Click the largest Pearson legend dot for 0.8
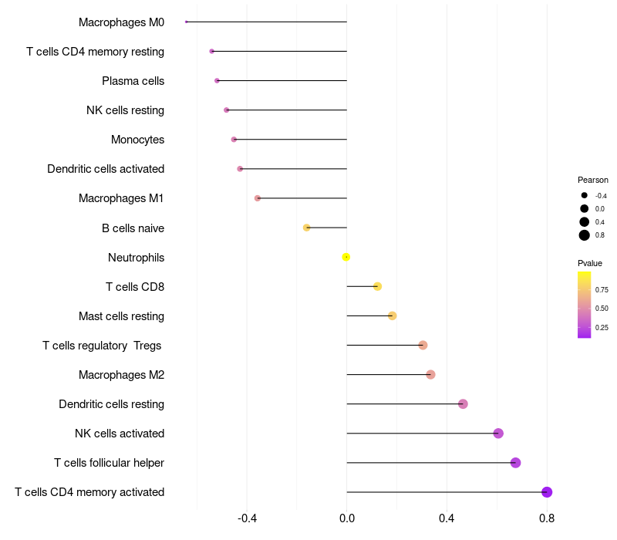 tap(585, 235)
